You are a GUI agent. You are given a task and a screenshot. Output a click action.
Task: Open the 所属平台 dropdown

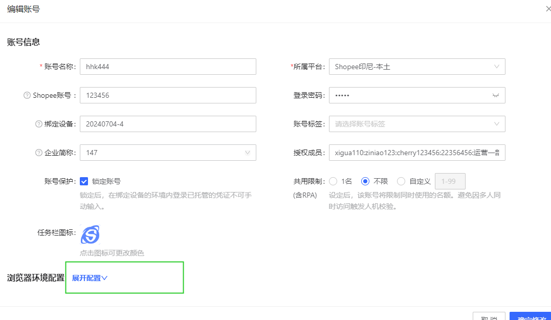(417, 67)
